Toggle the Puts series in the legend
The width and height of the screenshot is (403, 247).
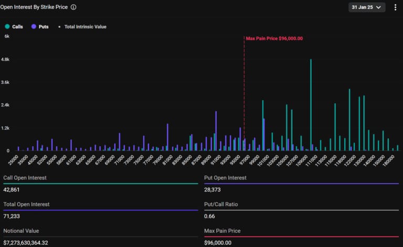click(x=44, y=26)
